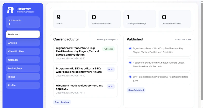Viewport: 203px width, 108px height.
Task: Open Argentina vs France post in Published list
Action: tap(159, 50)
